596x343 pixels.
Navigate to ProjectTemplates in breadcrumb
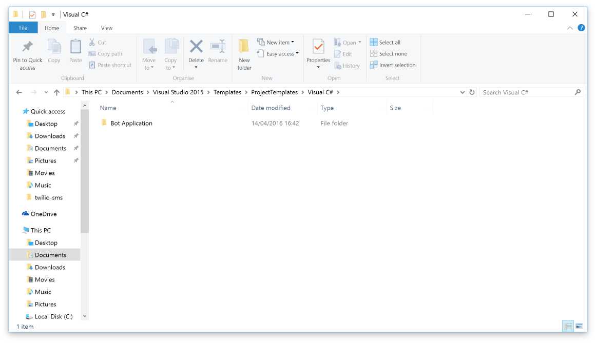tap(275, 92)
